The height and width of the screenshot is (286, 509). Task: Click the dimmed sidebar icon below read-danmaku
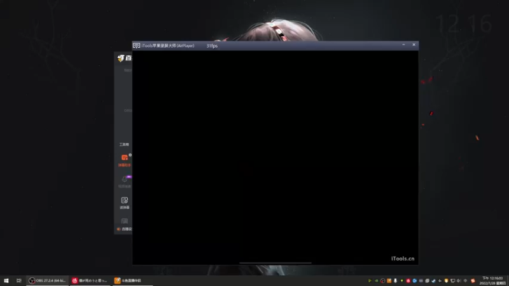(x=124, y=221)
